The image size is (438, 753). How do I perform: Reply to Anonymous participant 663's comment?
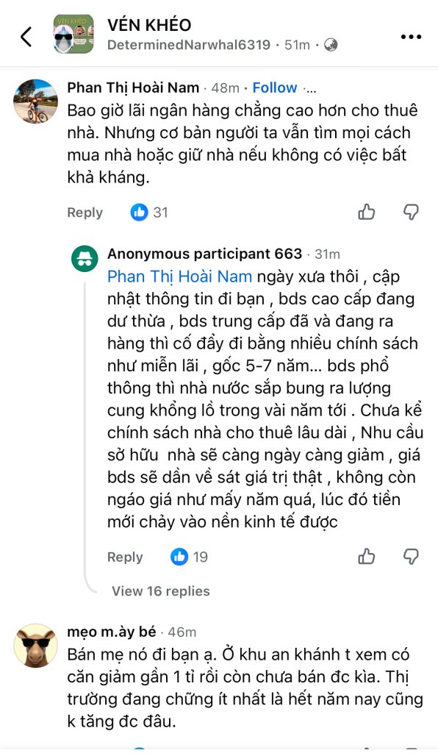125,557
